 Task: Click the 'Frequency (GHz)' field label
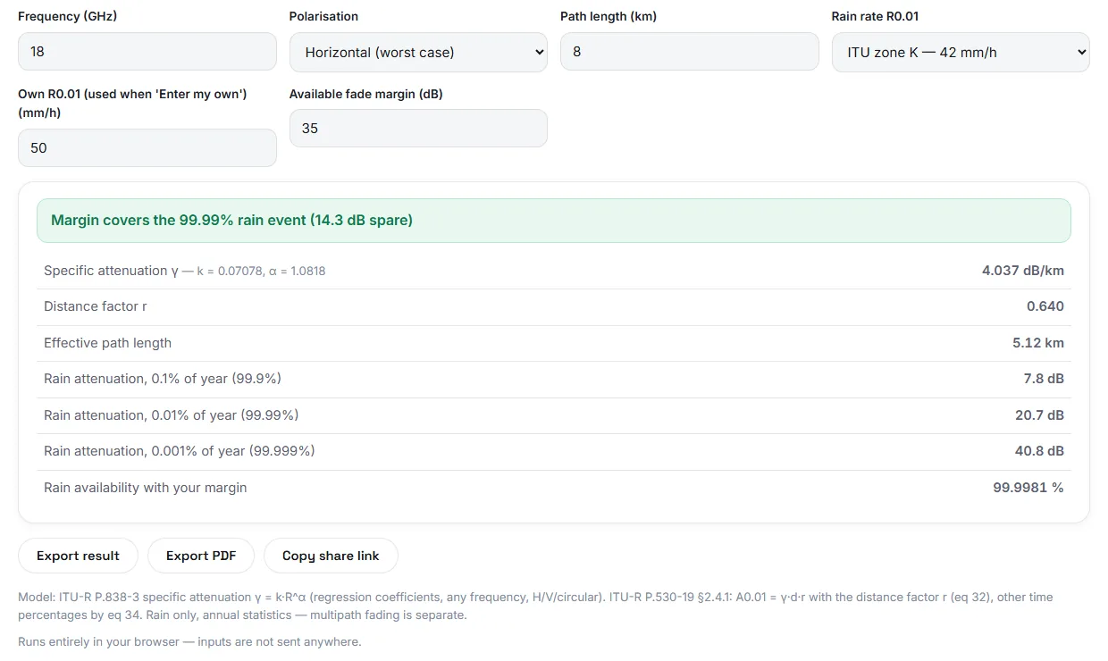[x=68, y=16]
